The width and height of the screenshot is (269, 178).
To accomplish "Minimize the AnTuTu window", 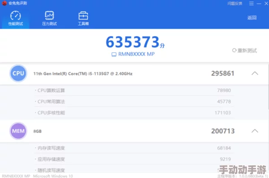I will point(259,4).
